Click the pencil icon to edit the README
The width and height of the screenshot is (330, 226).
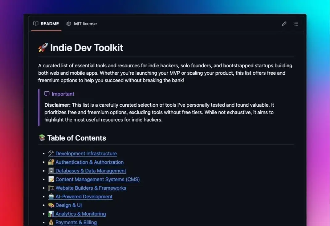tap(284, 24)
